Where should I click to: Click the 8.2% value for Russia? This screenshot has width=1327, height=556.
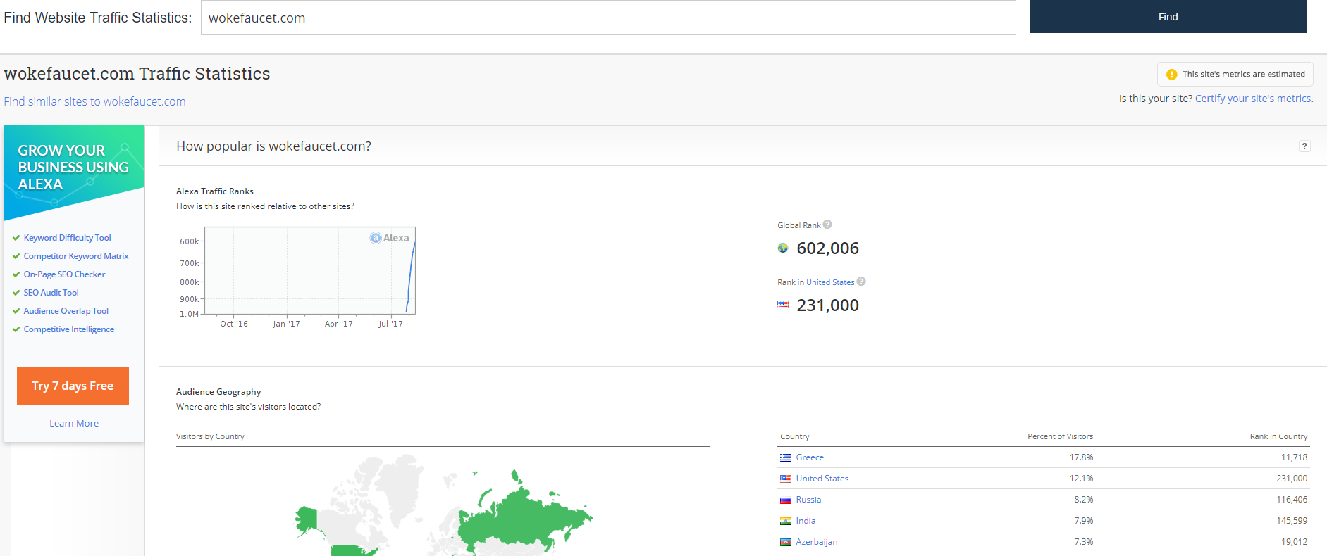(1084, 500)
